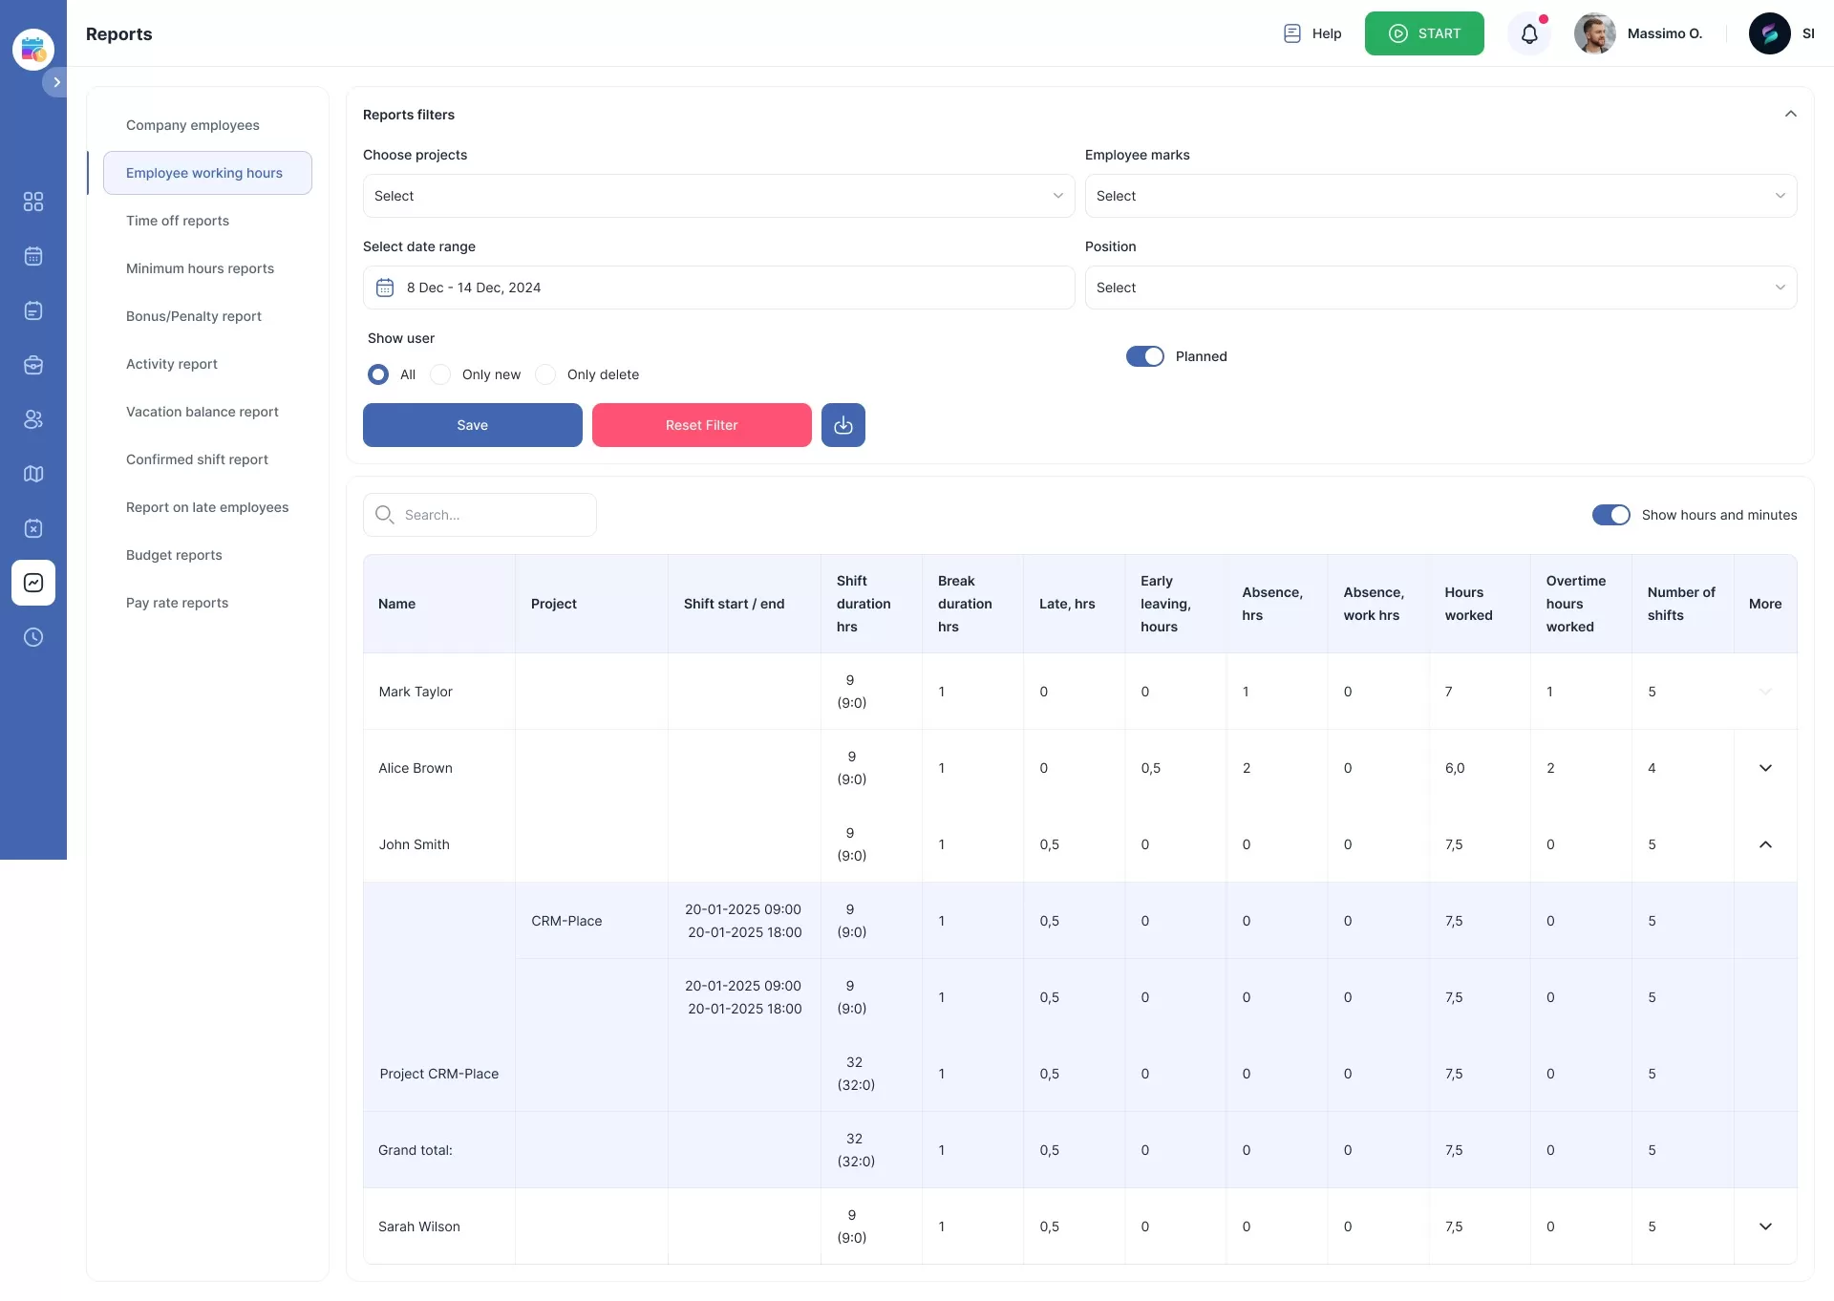Collapse John Smith row details
The image size is (1834, 1301).
1764,844
